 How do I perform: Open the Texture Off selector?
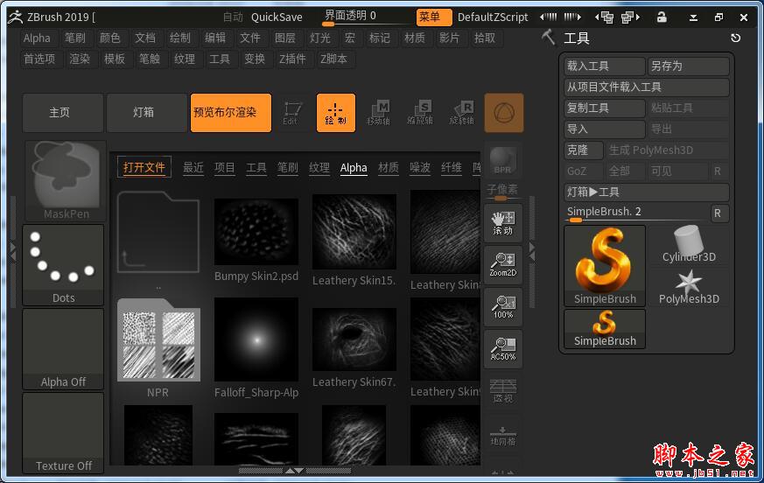pos(63,433)
